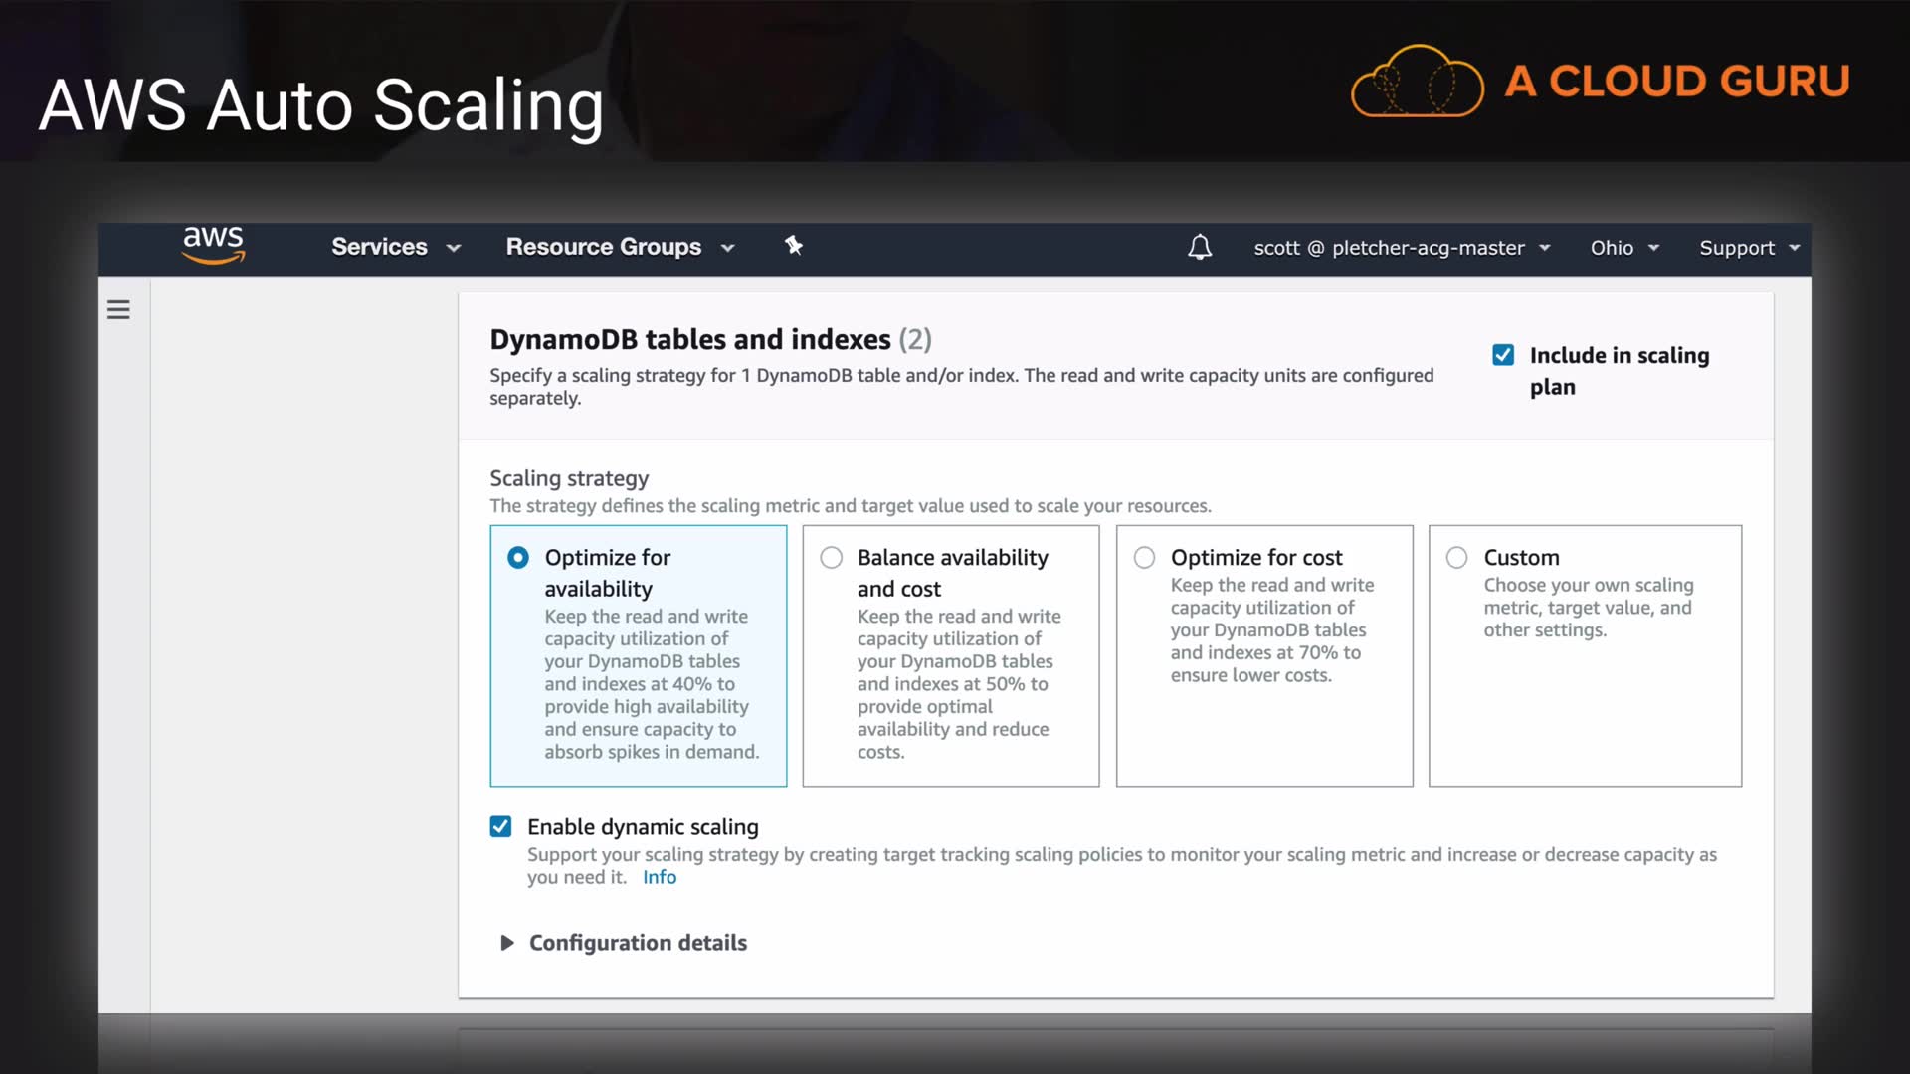
Task: Click the Info link under dynamic scaling
Action: (659, 877)
